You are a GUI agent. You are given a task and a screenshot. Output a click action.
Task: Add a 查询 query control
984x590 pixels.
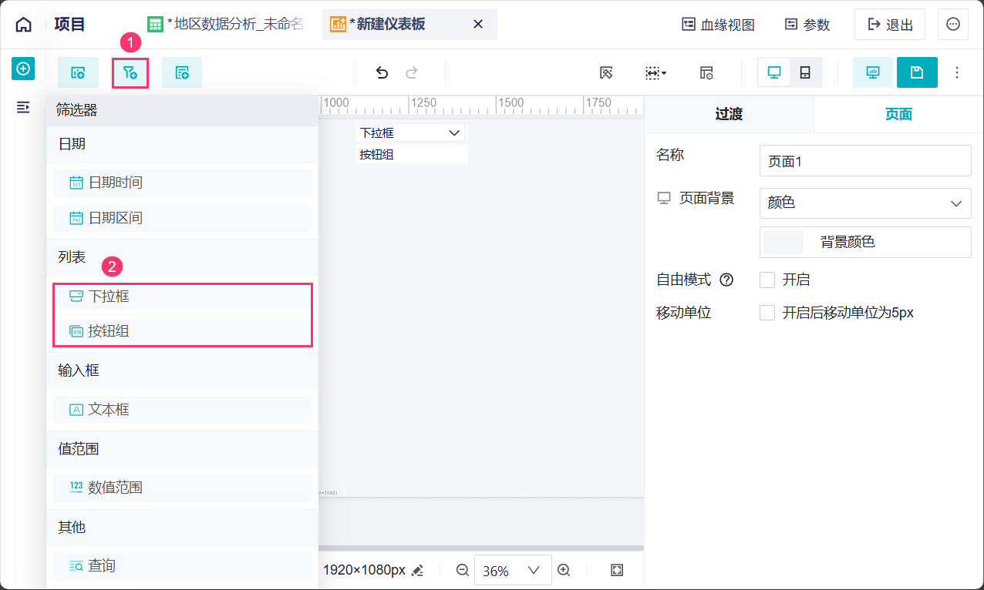coord(182,566)
